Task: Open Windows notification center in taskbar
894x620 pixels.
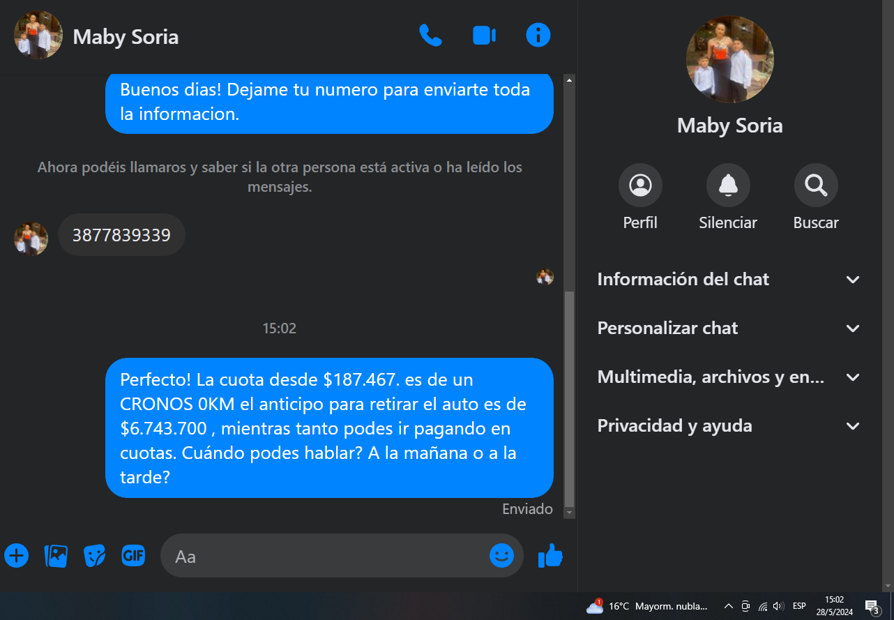Action: [x=872, y=606]
